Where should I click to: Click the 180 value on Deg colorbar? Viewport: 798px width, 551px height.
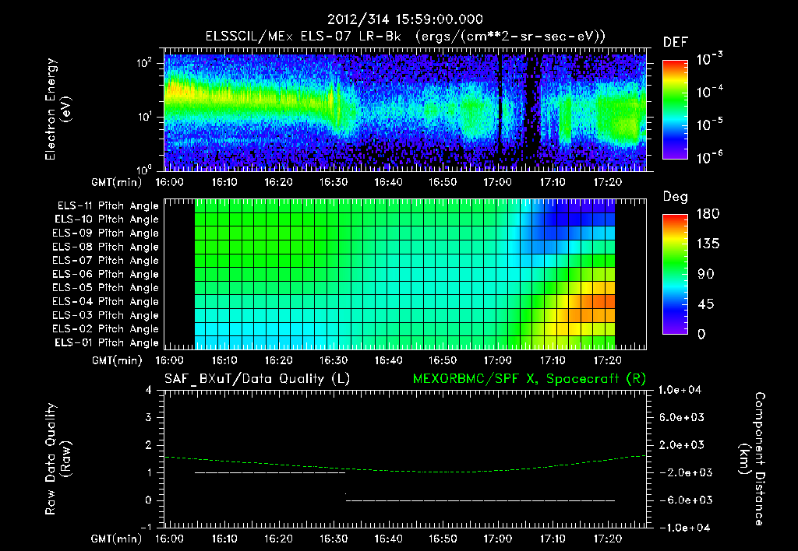708,214
